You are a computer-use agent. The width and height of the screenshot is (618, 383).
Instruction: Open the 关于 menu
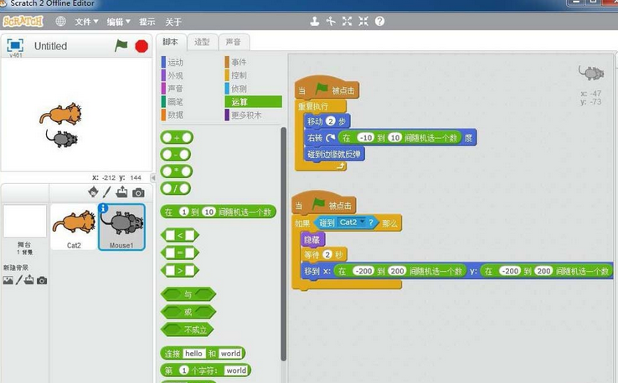[x=173, y=22]
